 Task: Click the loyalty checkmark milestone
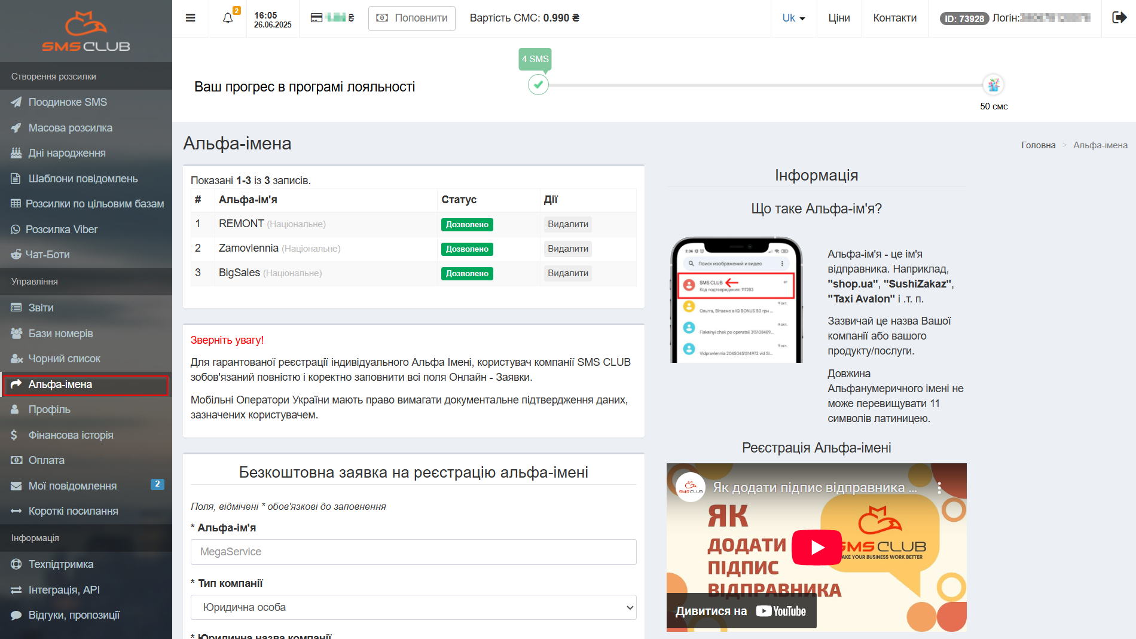(538, 85)
